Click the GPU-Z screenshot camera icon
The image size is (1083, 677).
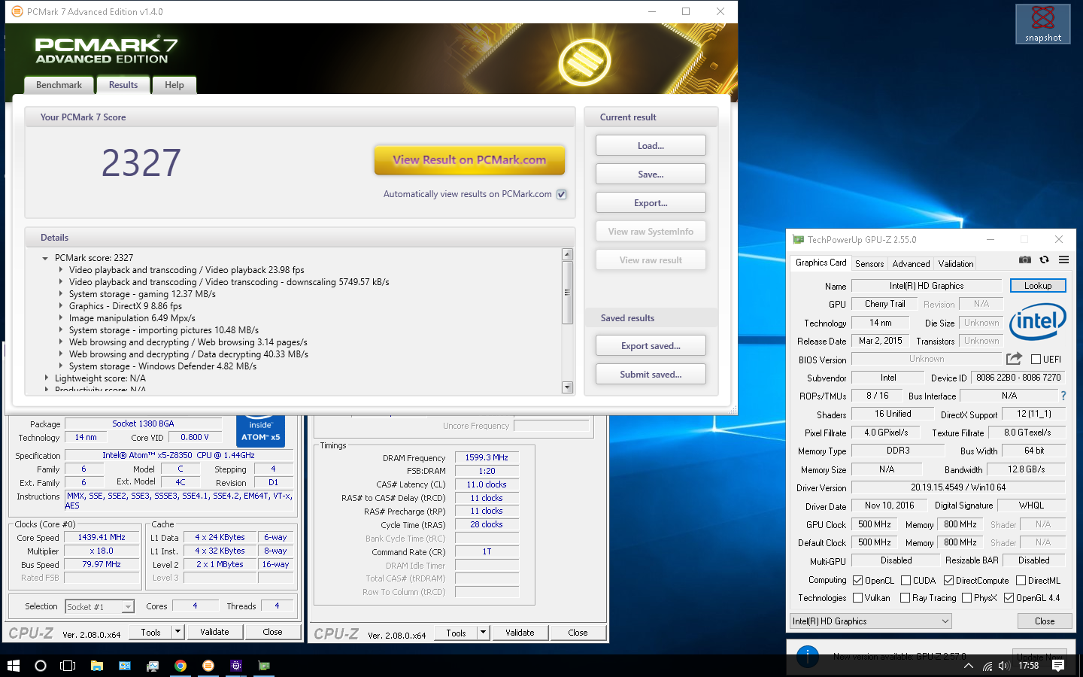coord(1024,260)
